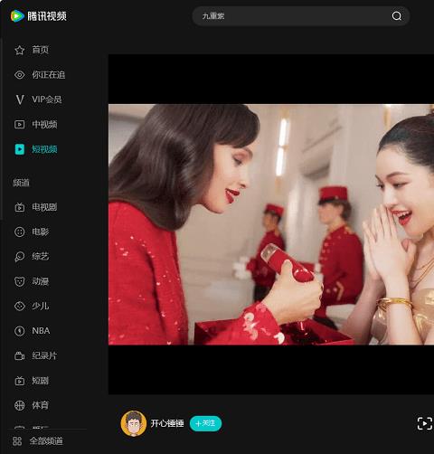The height and width of the screenshot is (454, 434).
Task: Open 全部频道 all channels
Action: (x=46, y=441)
